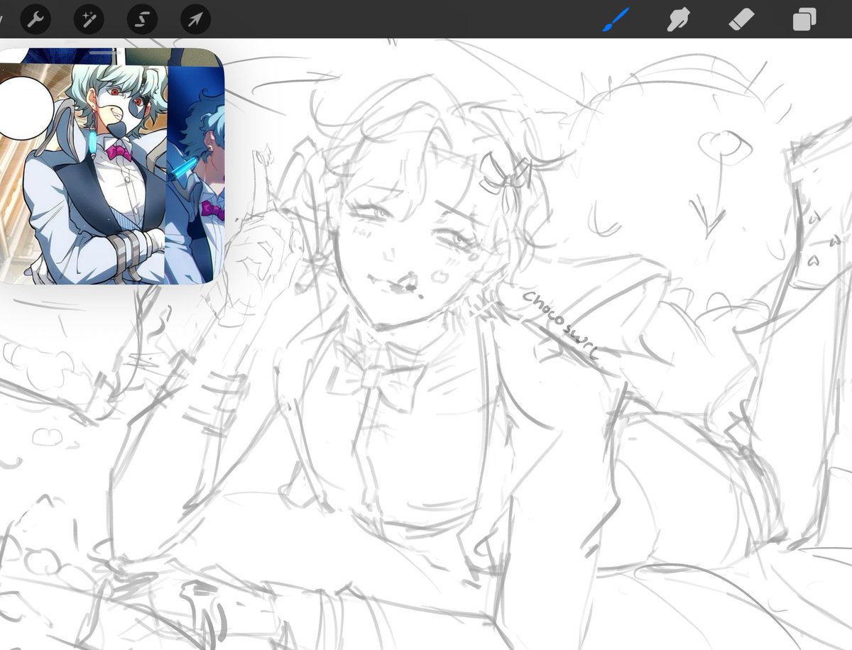Select the Eraser tool
The image size is (852, 650).
click(x=741, y=19)
